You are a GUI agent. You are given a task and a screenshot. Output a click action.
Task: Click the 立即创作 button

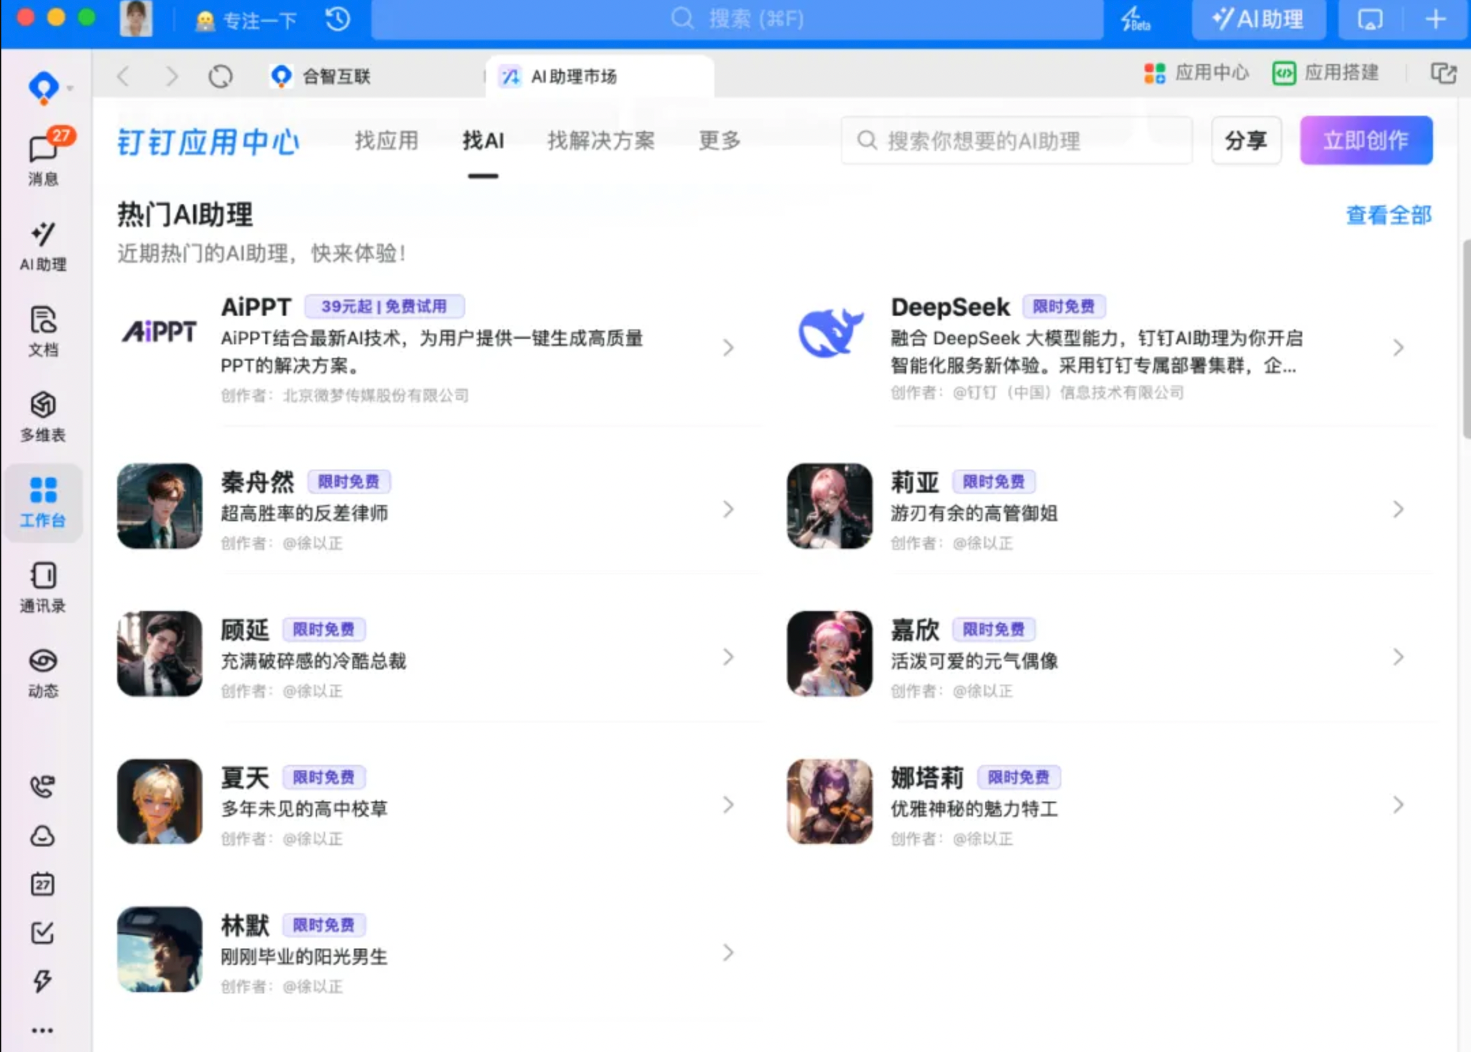click(1366, 140)
